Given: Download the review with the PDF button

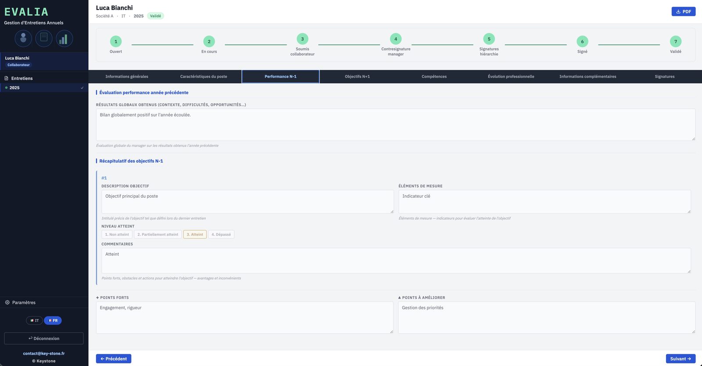Looking at the screenshot, I should [684, 11].
